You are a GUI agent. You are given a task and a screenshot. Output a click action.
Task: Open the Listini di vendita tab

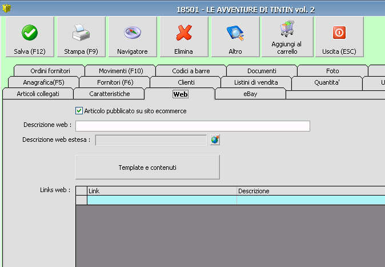tap(256, 82)
